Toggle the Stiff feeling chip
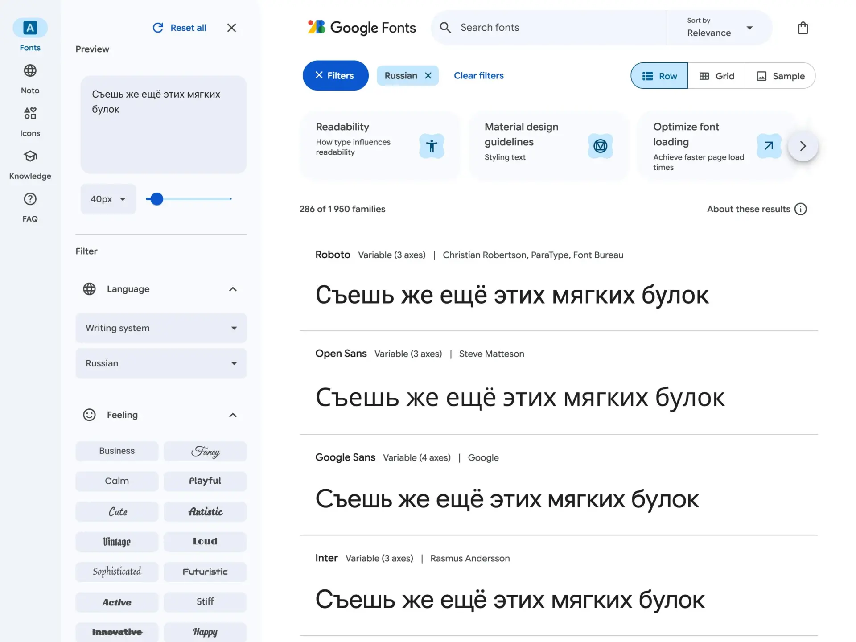The height and width of the screenshot is (642, 856). coord(205,602)
